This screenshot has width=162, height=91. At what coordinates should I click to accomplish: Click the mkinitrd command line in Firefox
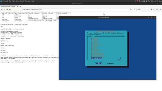27,55
